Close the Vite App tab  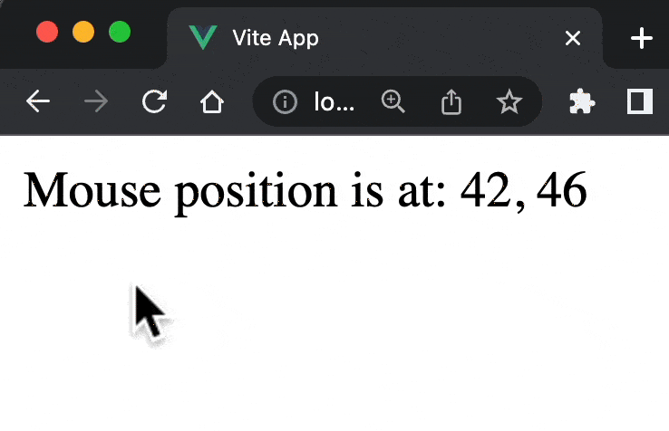[x=572, y=38]
